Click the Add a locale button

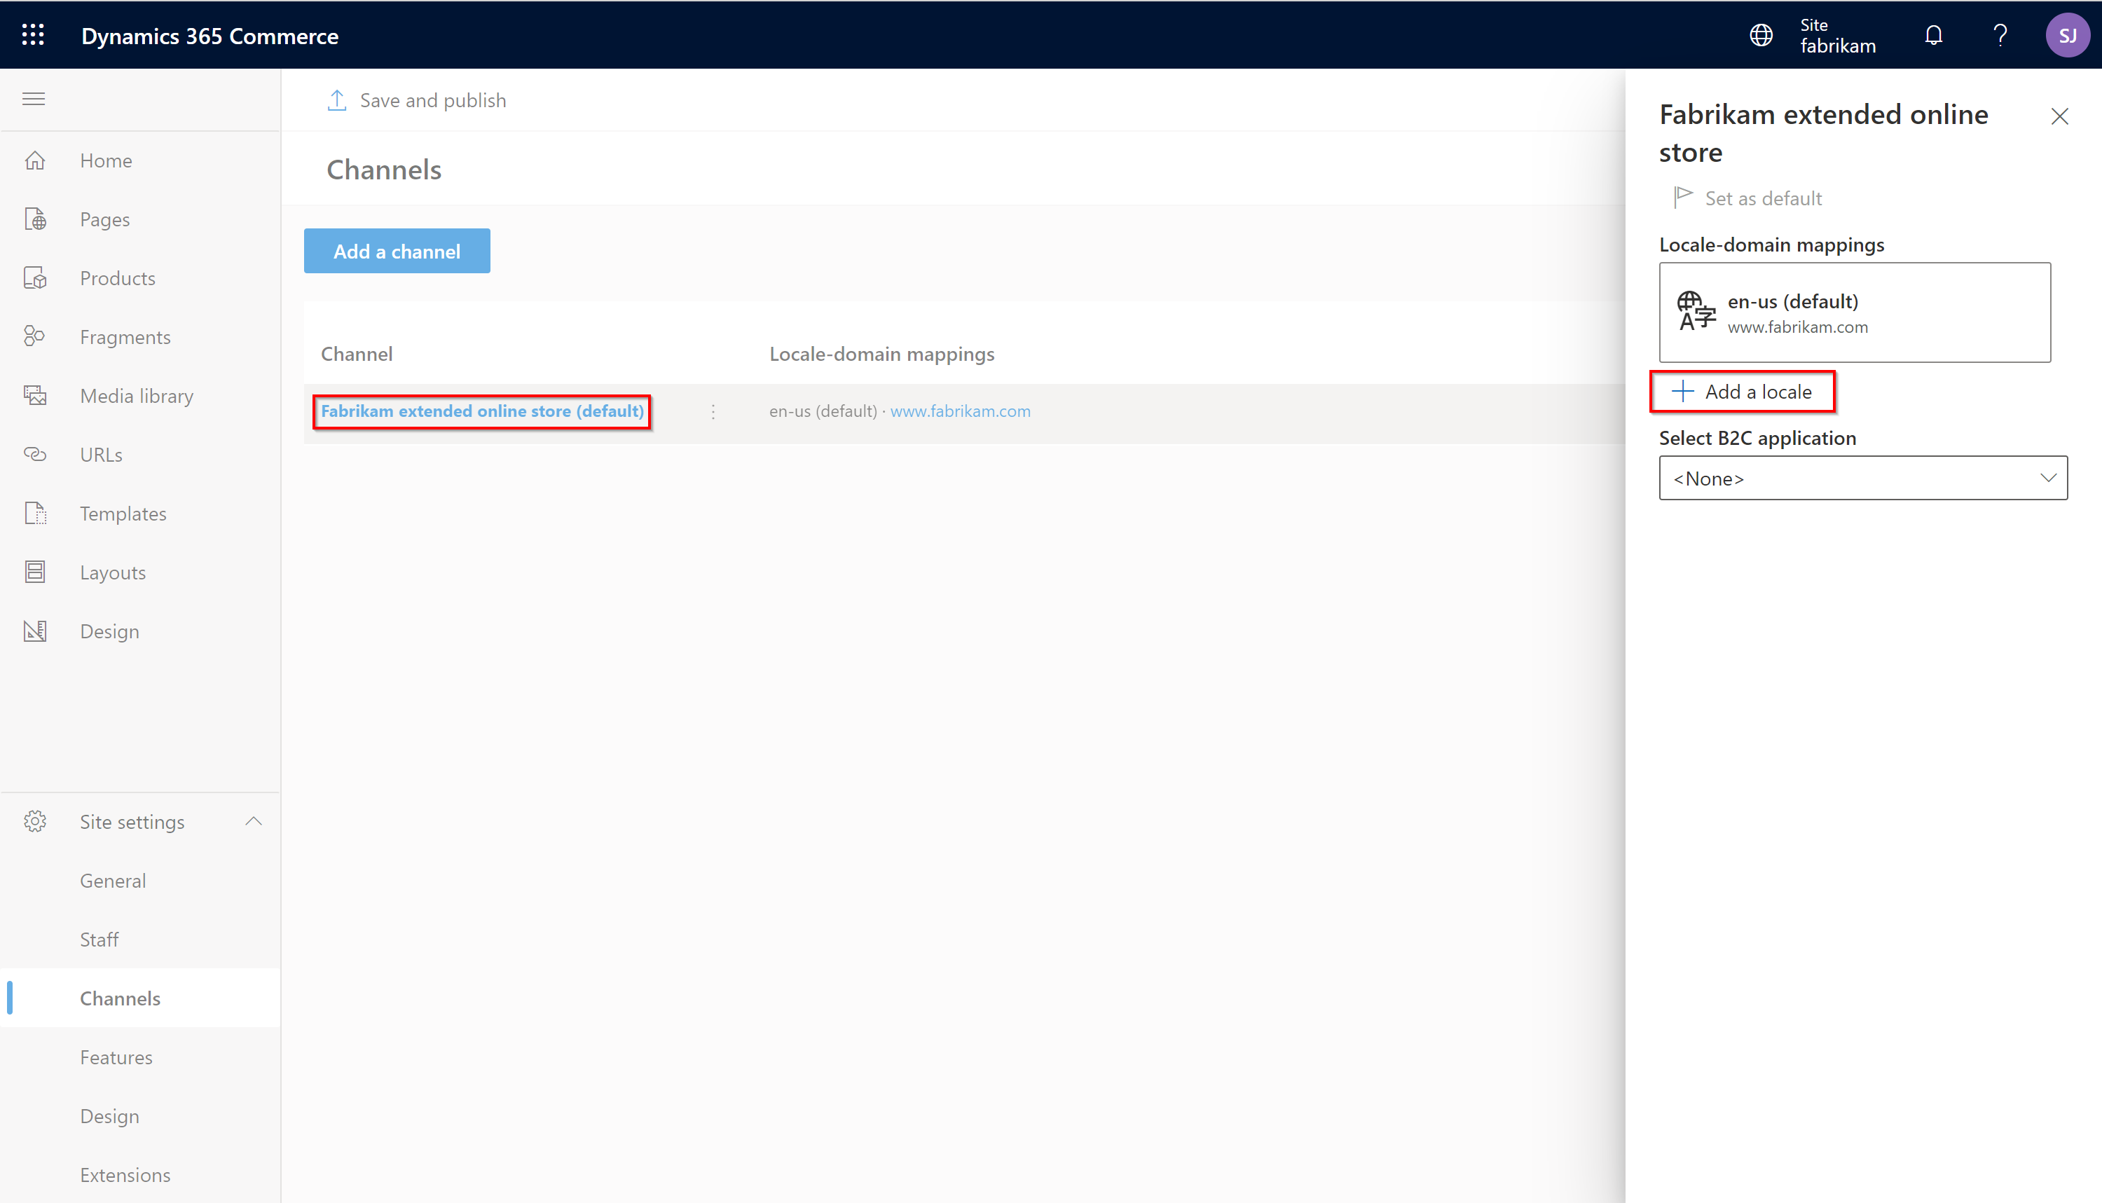(1745, 392)
